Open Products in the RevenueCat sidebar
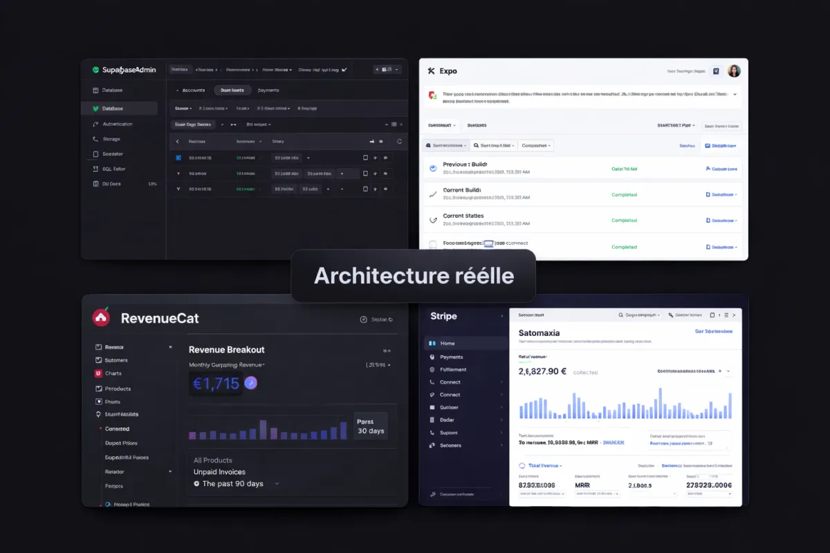This screenshot has width=830, height=553. coord(112,388)
